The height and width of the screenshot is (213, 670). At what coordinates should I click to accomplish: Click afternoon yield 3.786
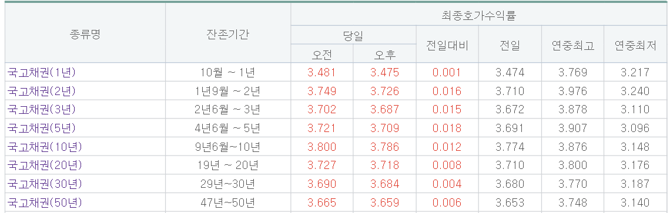click(x=384, y=147)
